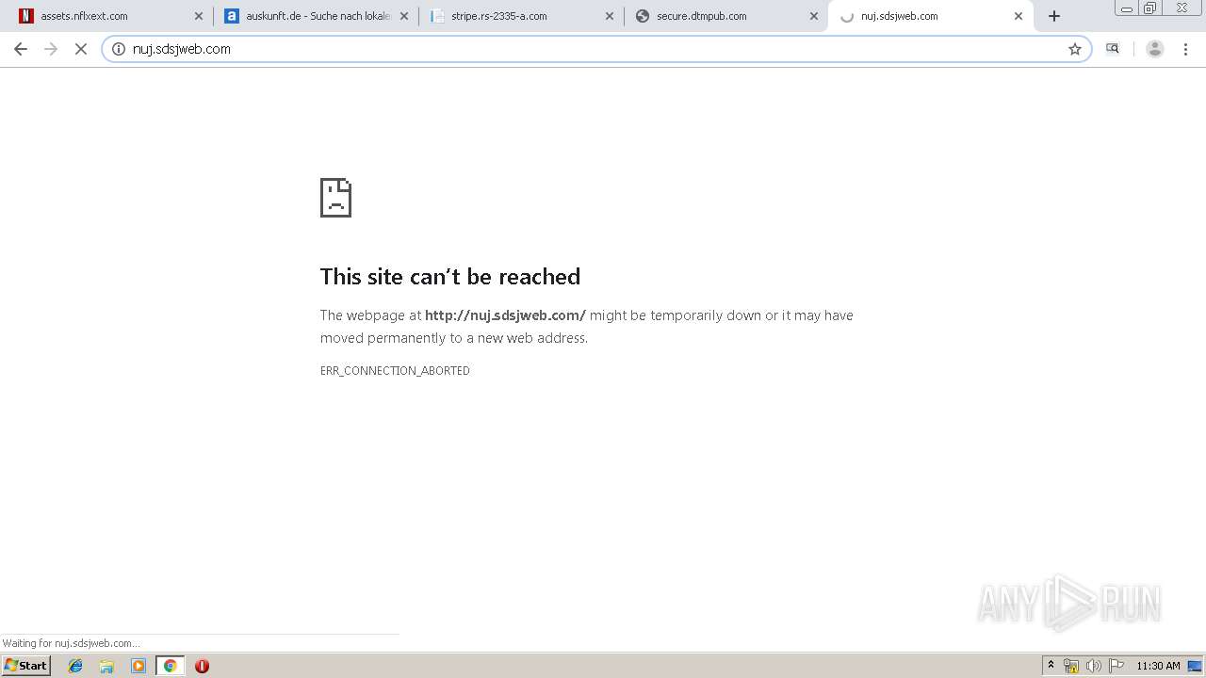Open Windows Explorer folder in taskbar
This screenshot has width=1206, height=678.
point(106,666)
